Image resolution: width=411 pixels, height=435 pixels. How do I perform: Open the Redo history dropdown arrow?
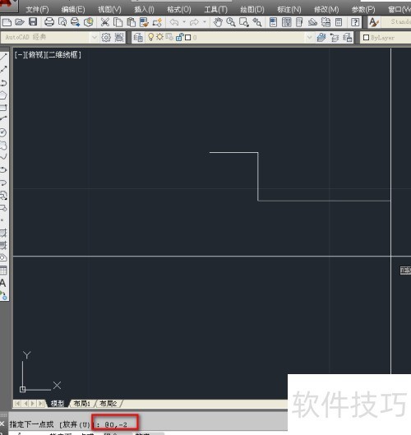tap(205, 22)
